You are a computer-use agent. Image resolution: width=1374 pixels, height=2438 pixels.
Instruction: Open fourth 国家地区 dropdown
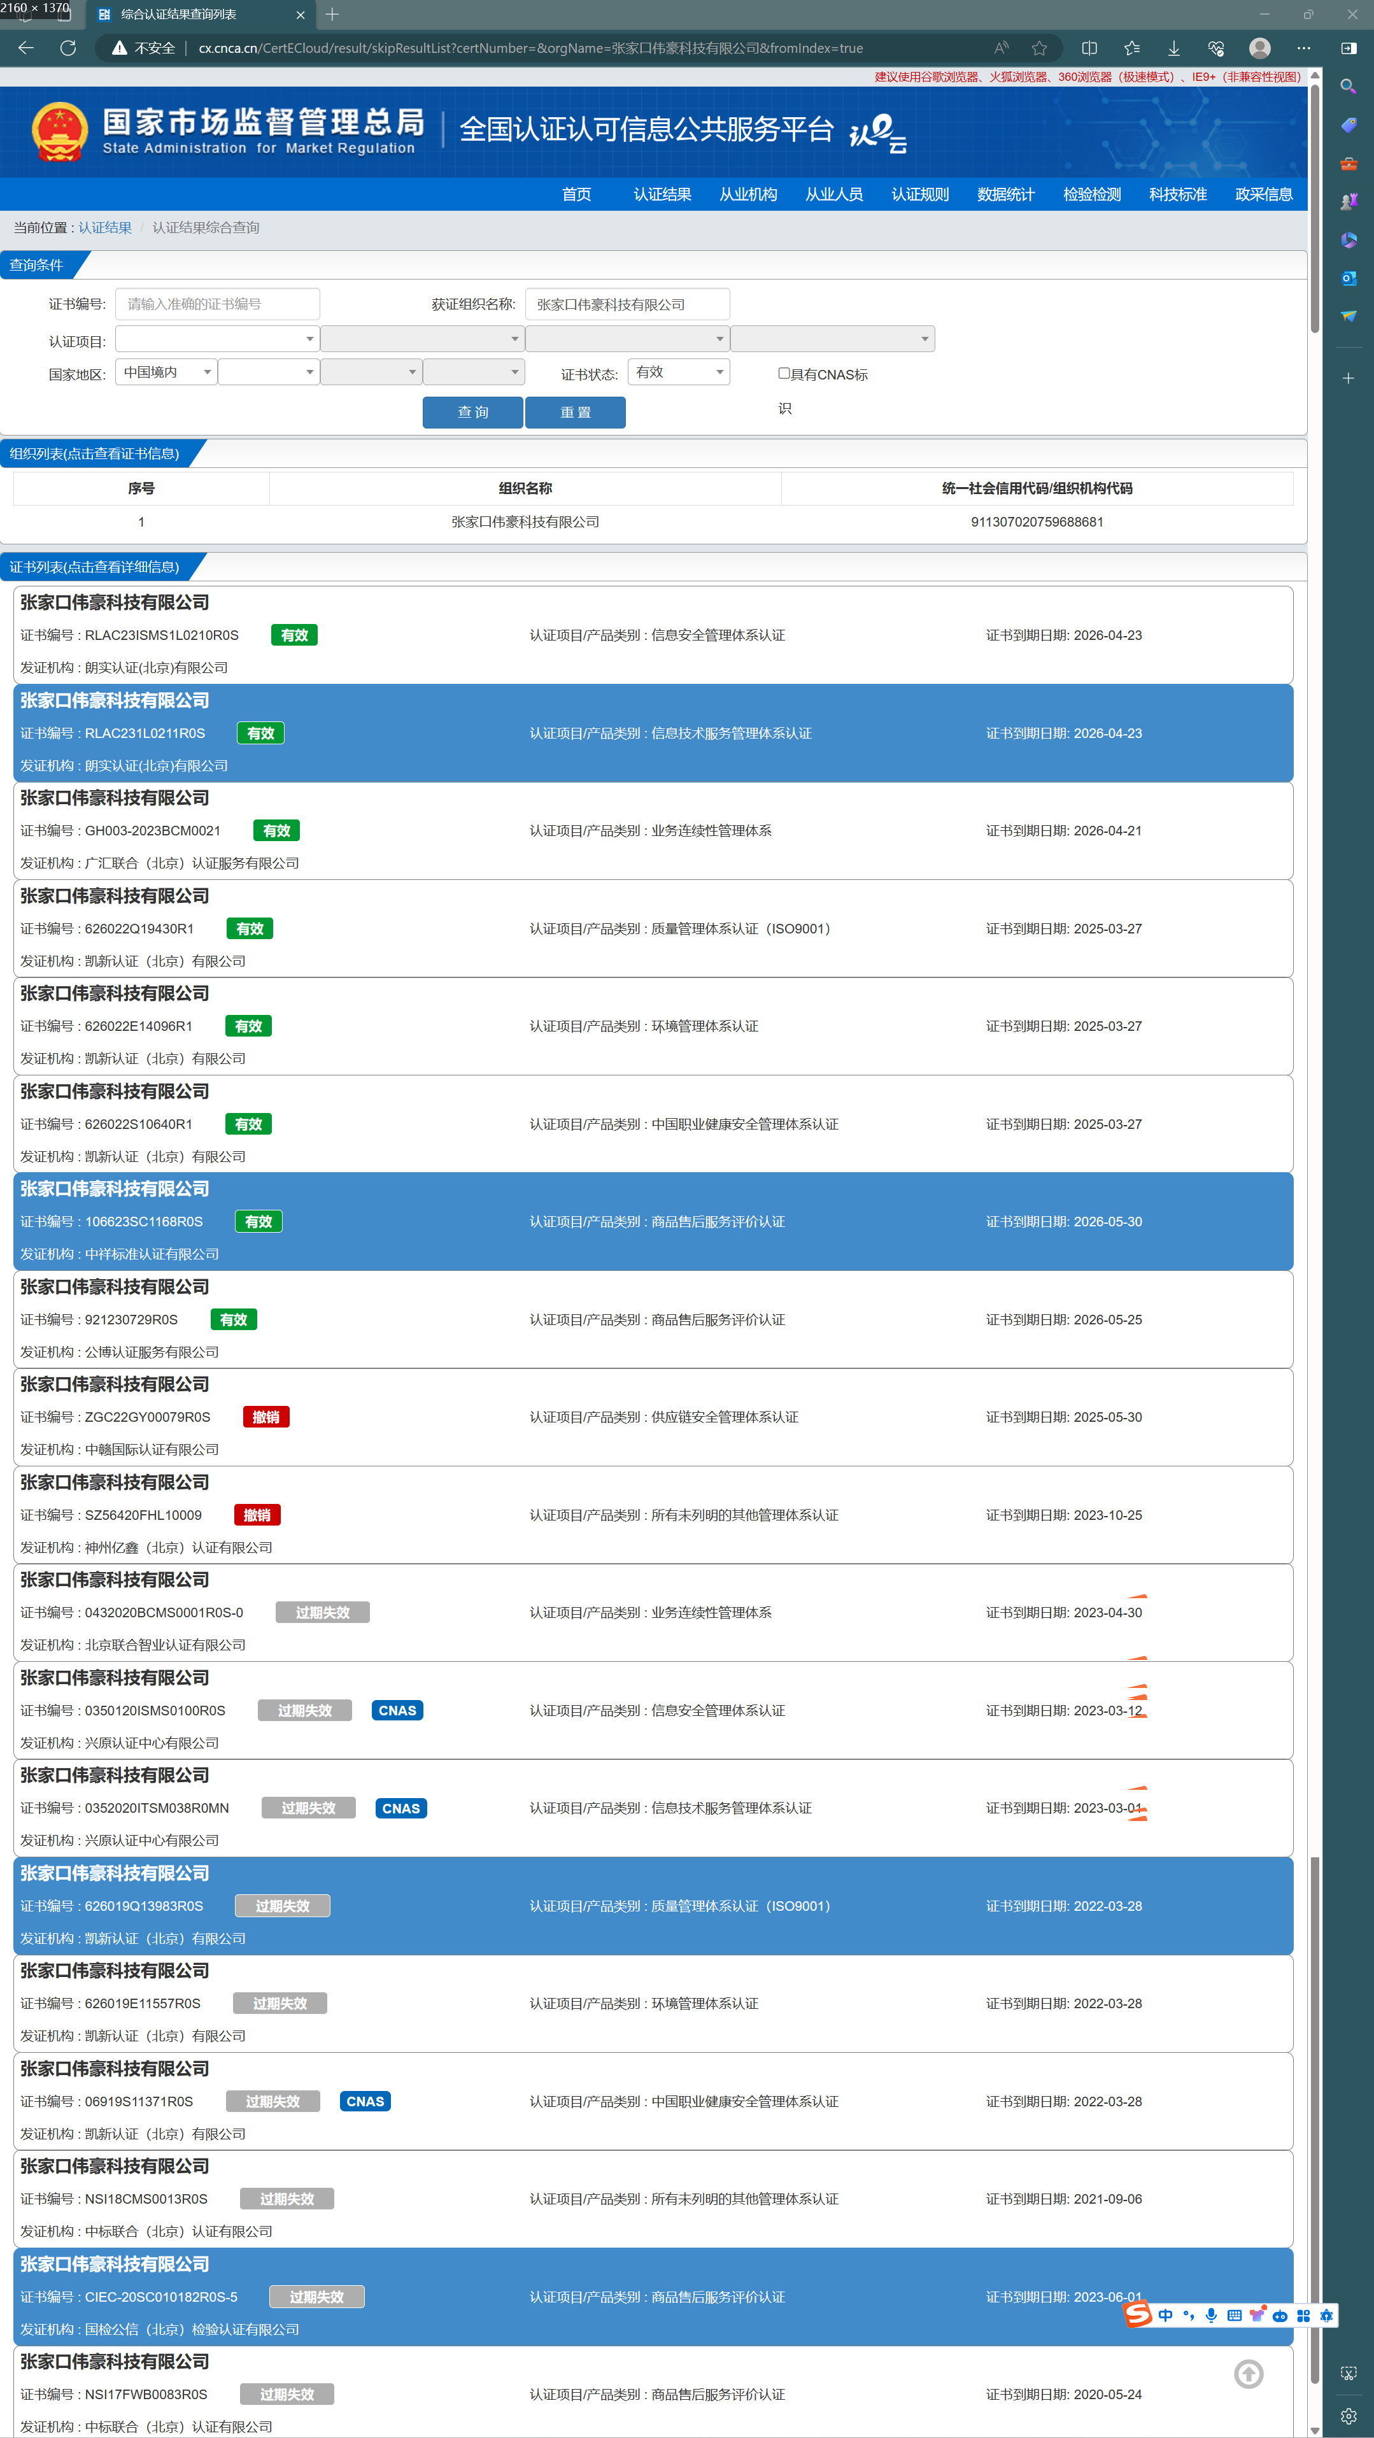click(x=473, y=372)
